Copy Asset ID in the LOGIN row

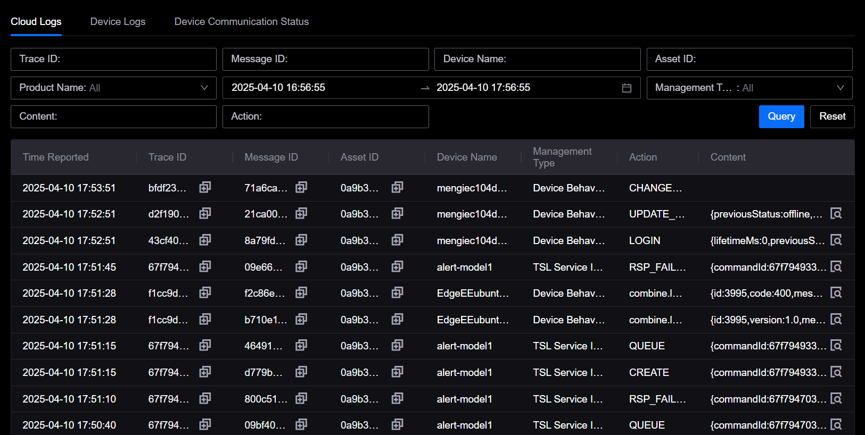pyautogui.click(x=397, y=240)
